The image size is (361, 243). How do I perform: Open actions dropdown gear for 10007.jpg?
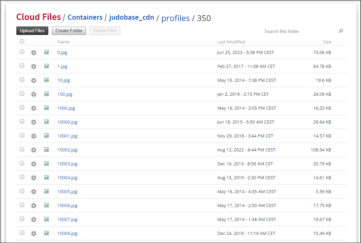(x=33, y=220)
